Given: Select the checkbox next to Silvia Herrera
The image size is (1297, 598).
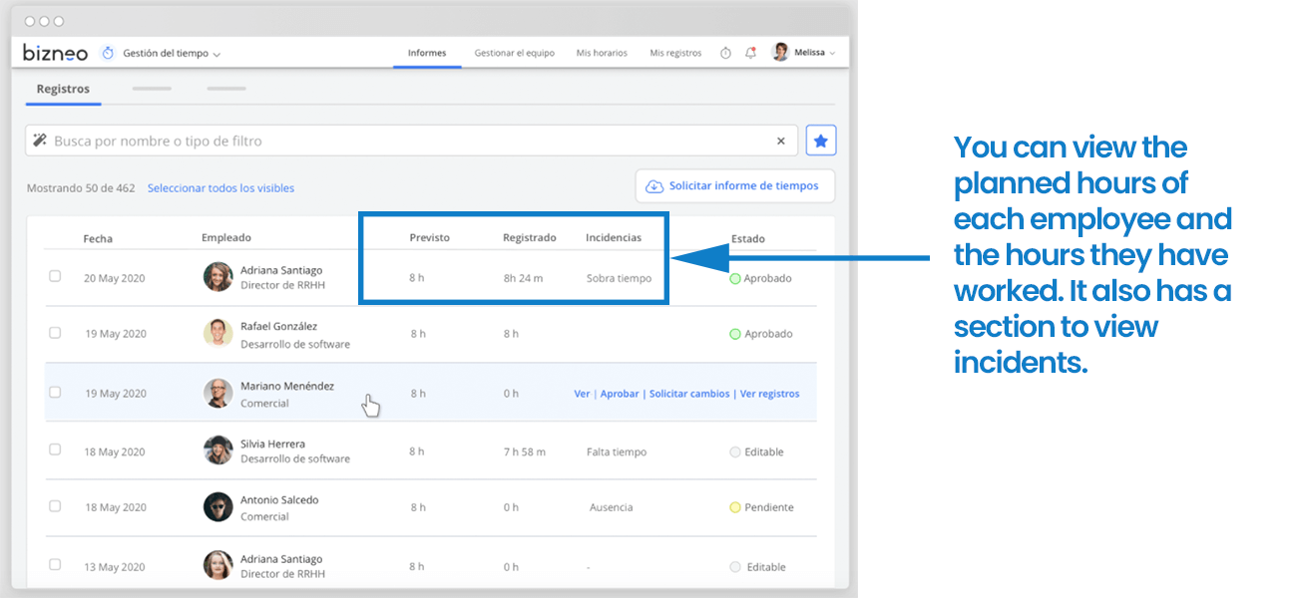Looking at the screenshot, I should [x=55, y=449].
